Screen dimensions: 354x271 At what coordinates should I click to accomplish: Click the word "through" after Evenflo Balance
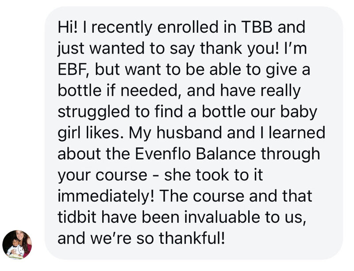291,154
